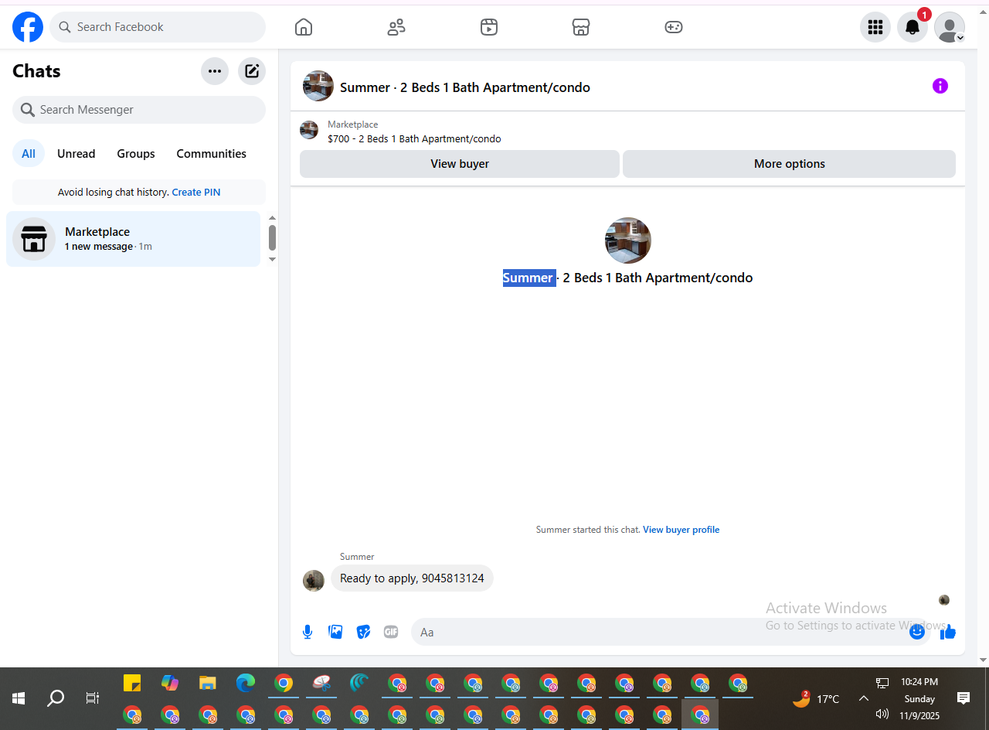Viewport: 989px width, 730px height.
Task: Open the volume control tray icon
Action: pyautogui.click(x=882, y=714)
